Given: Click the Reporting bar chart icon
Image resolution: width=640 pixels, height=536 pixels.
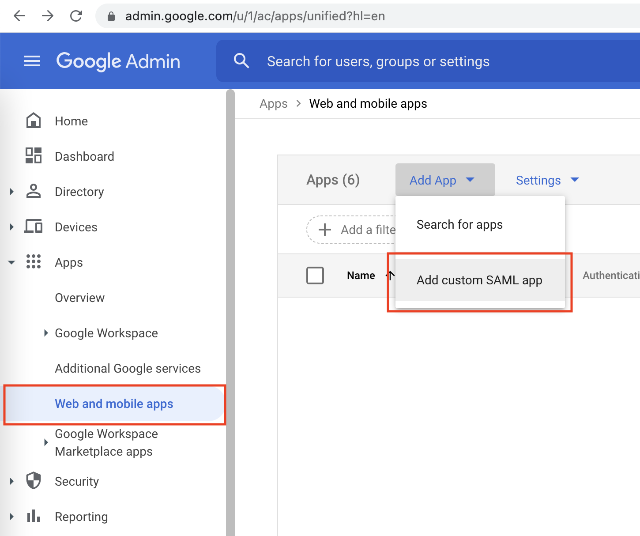Looking at the screenshot, I should [x=34, y=516].
